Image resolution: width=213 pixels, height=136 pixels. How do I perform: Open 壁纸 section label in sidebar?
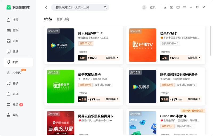15,51
